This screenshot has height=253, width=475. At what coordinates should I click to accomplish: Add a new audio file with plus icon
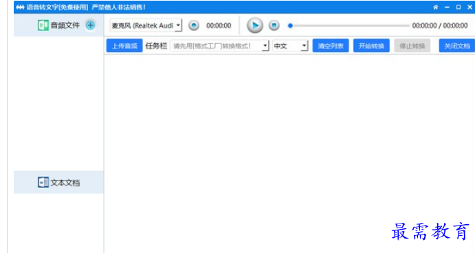pos(90,25)
